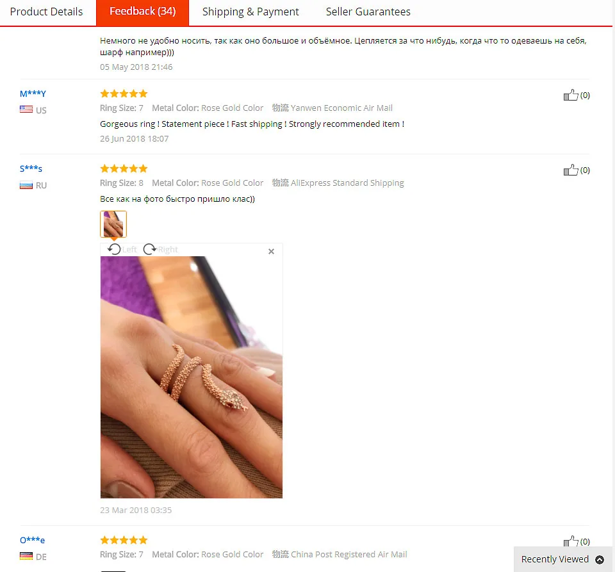Switch to Shipping & Payment tab
Viewport: 615px width, 572px height.
click(x=250, y=12)
